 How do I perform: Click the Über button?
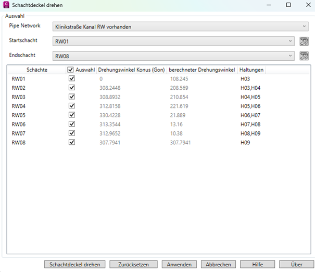coord(297,264)
